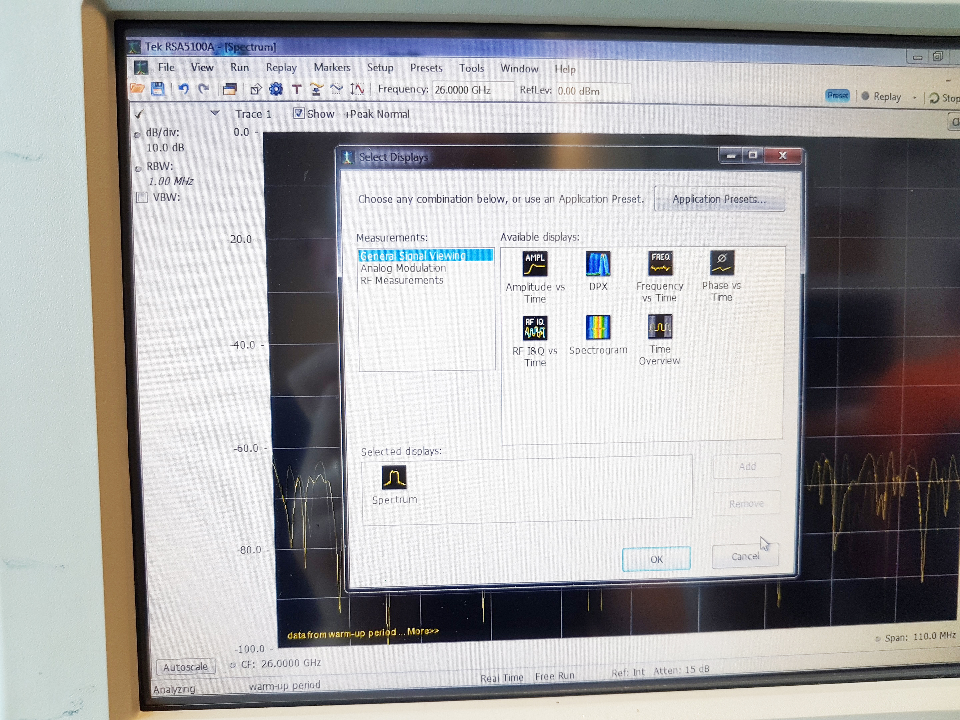960x720 pixels.
Task: Open the Presets menu
Action: pos(426,68)
